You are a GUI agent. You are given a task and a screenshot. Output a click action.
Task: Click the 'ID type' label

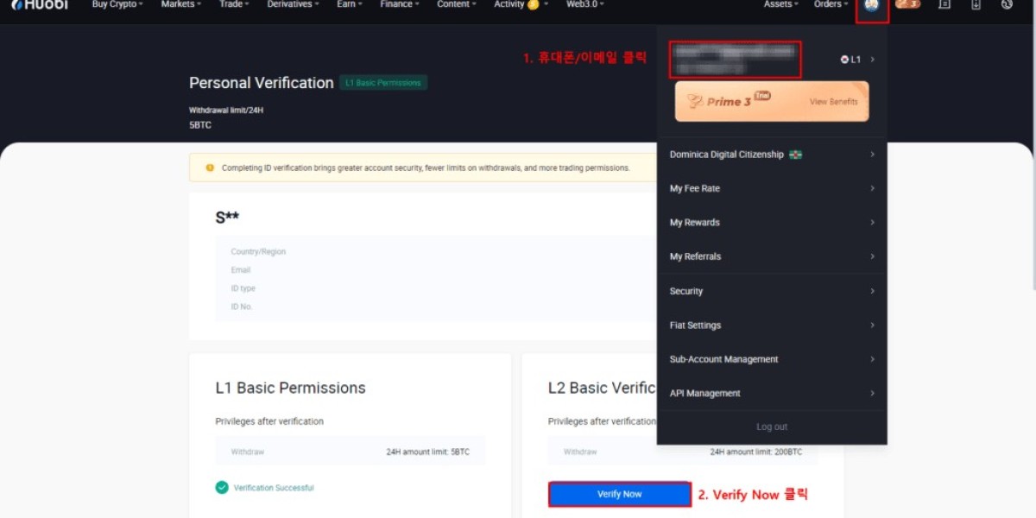click(243, 288)
